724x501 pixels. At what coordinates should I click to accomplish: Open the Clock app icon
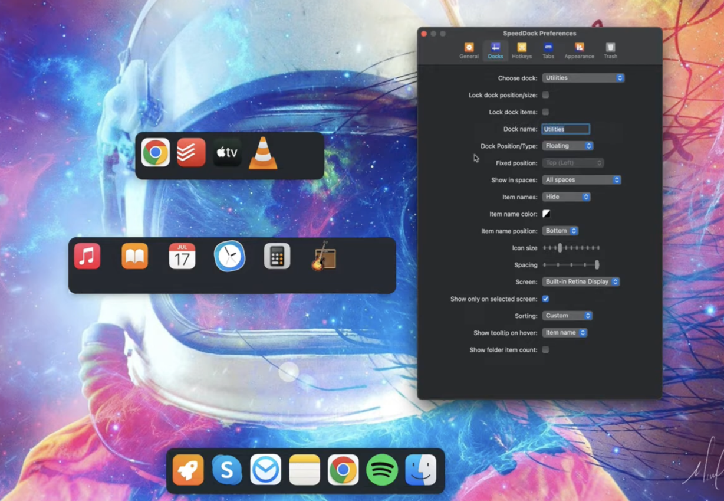229,257
